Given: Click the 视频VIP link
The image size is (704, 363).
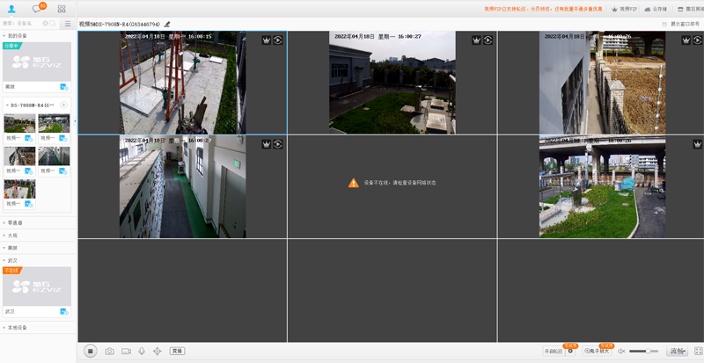Looking at the screenshot, I should click(x=625, y=9).
